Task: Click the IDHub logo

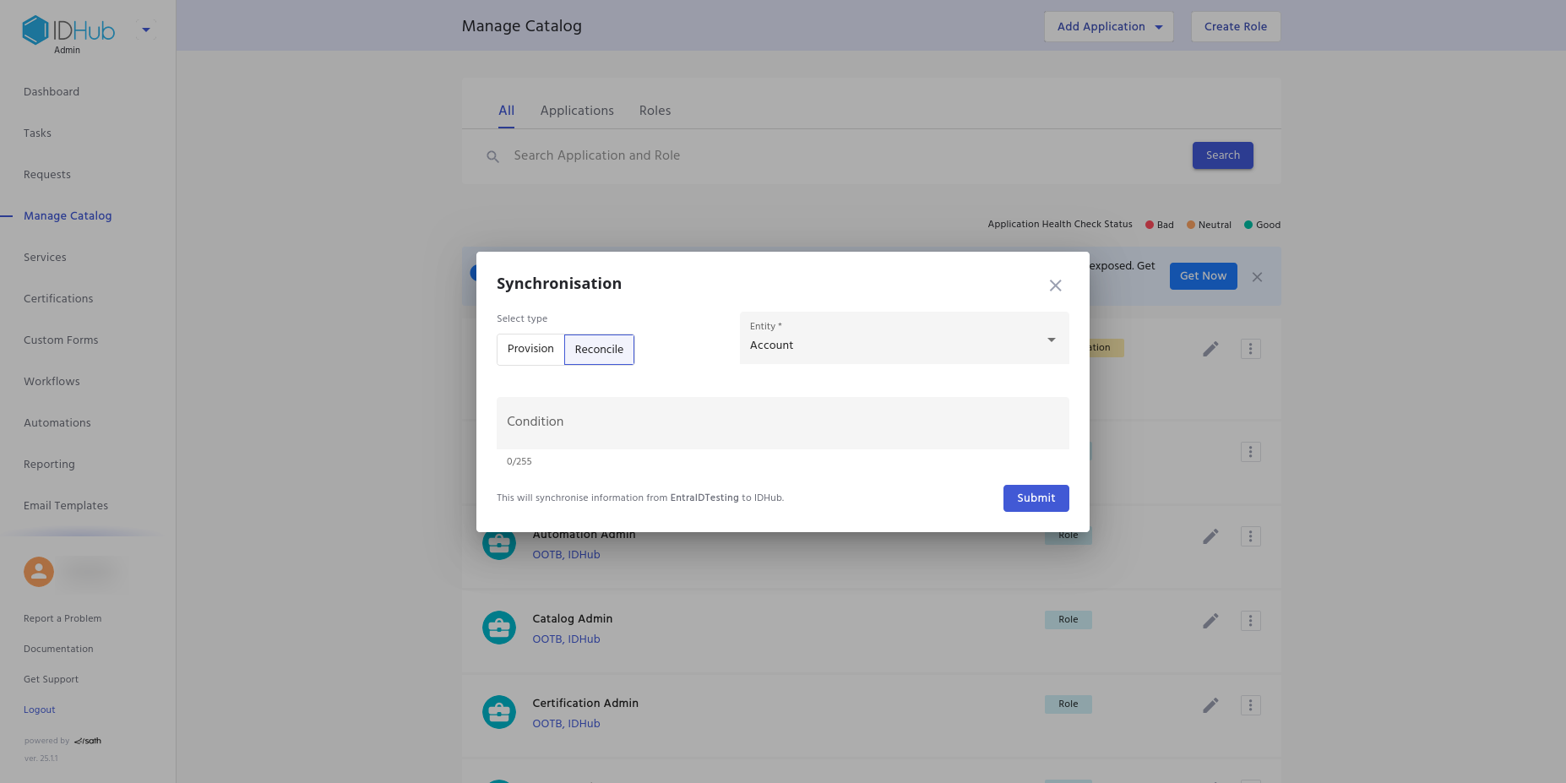Action: (68, 30)
